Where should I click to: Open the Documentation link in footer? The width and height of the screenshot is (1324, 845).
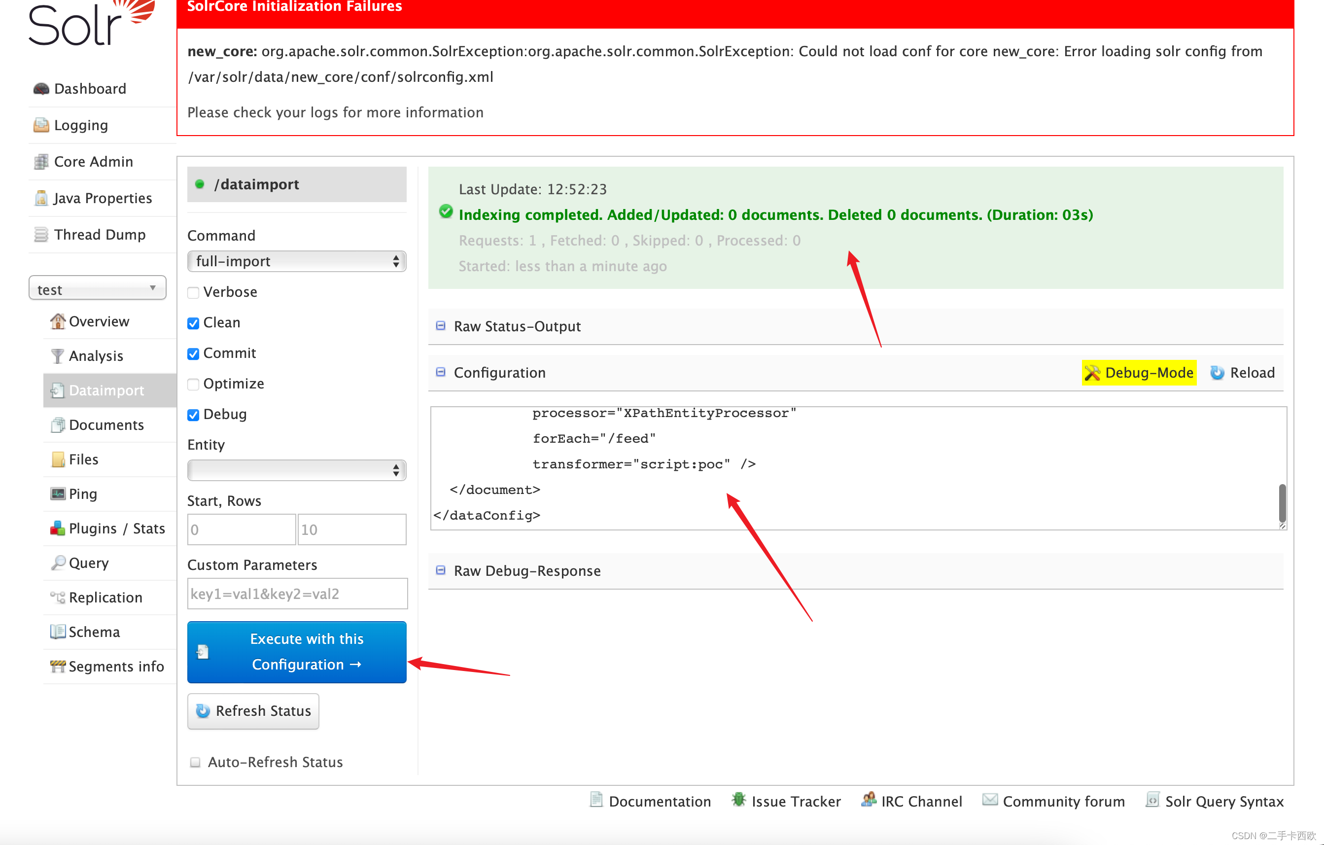click(651, 801)
